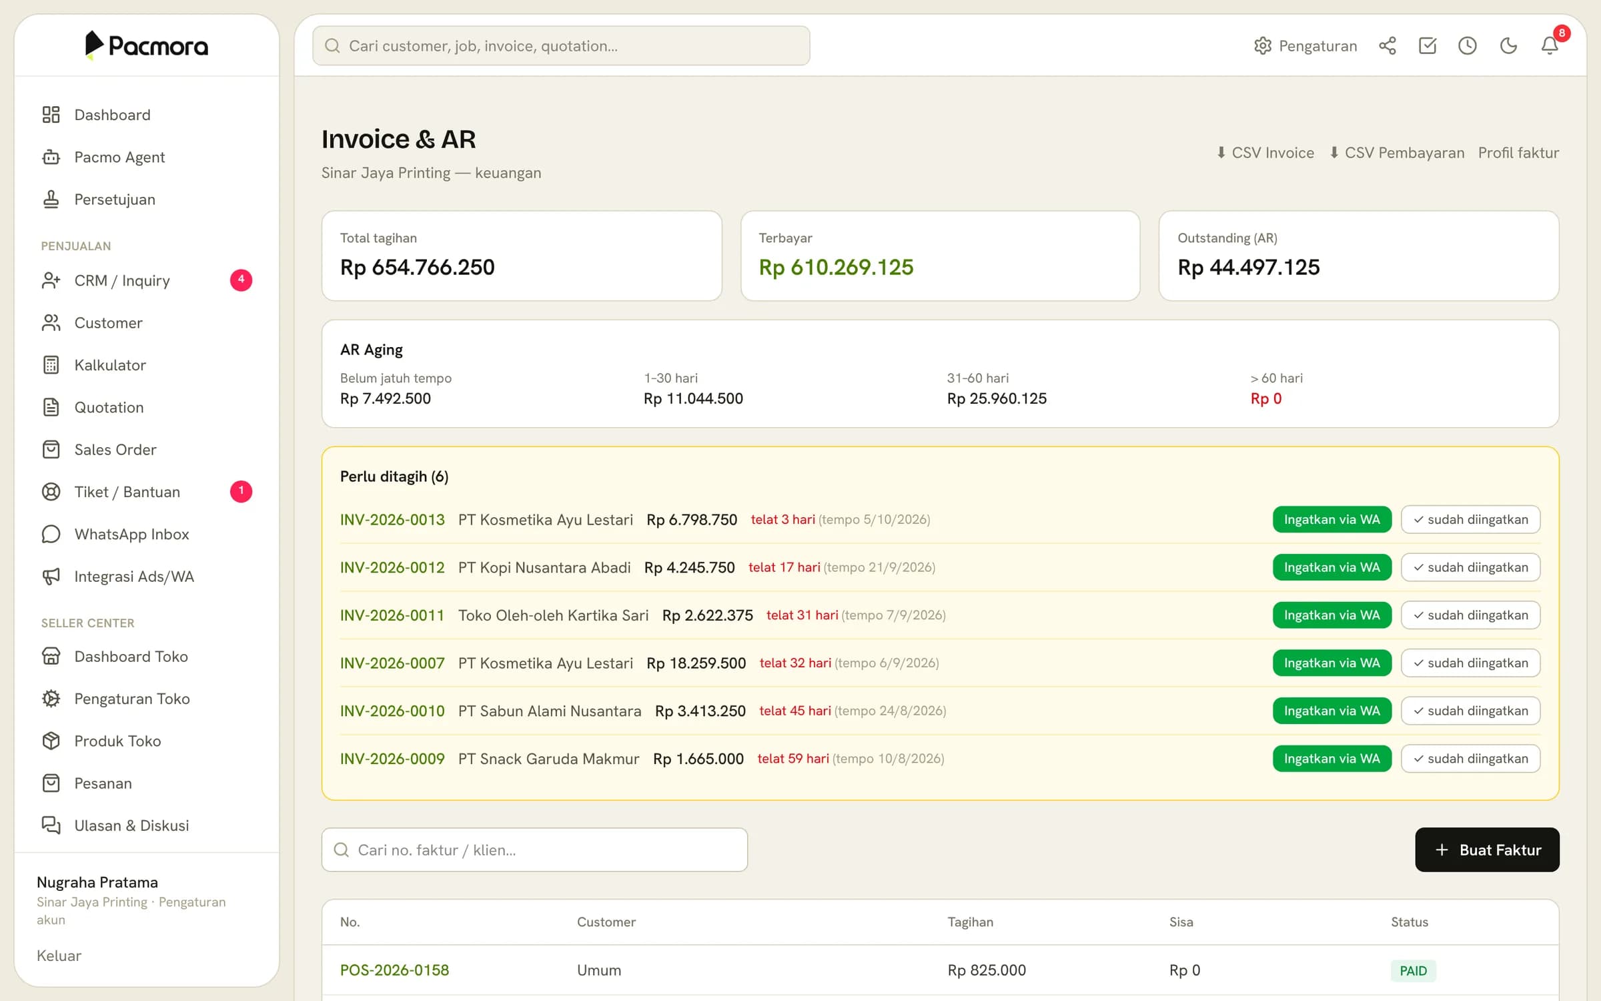Open Profil faktur link
Screen dimensions: 1601x1001
[x=1519, y=153]
